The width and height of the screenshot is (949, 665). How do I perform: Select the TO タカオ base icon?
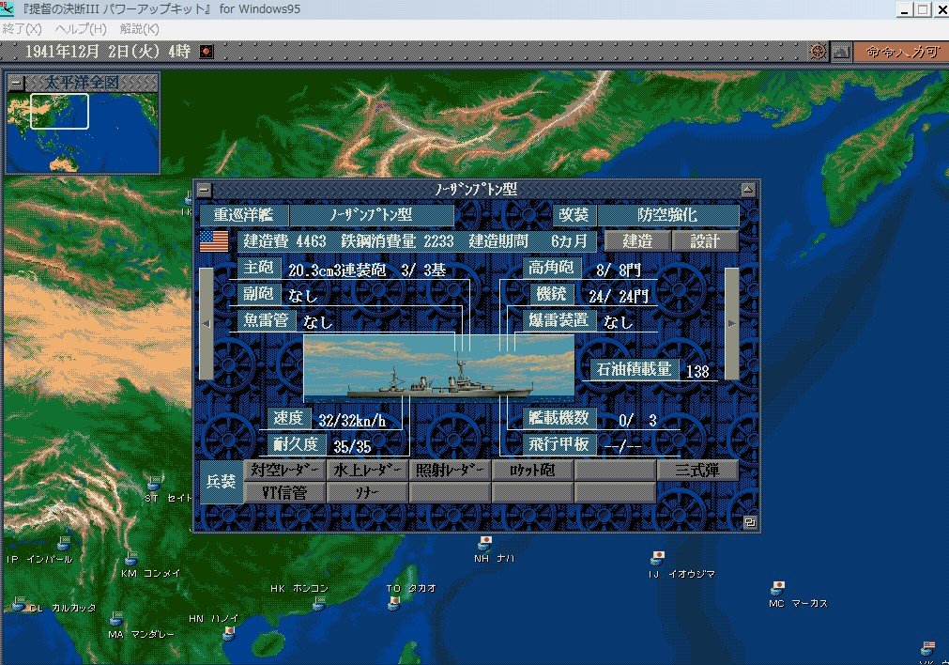[394, 603]
